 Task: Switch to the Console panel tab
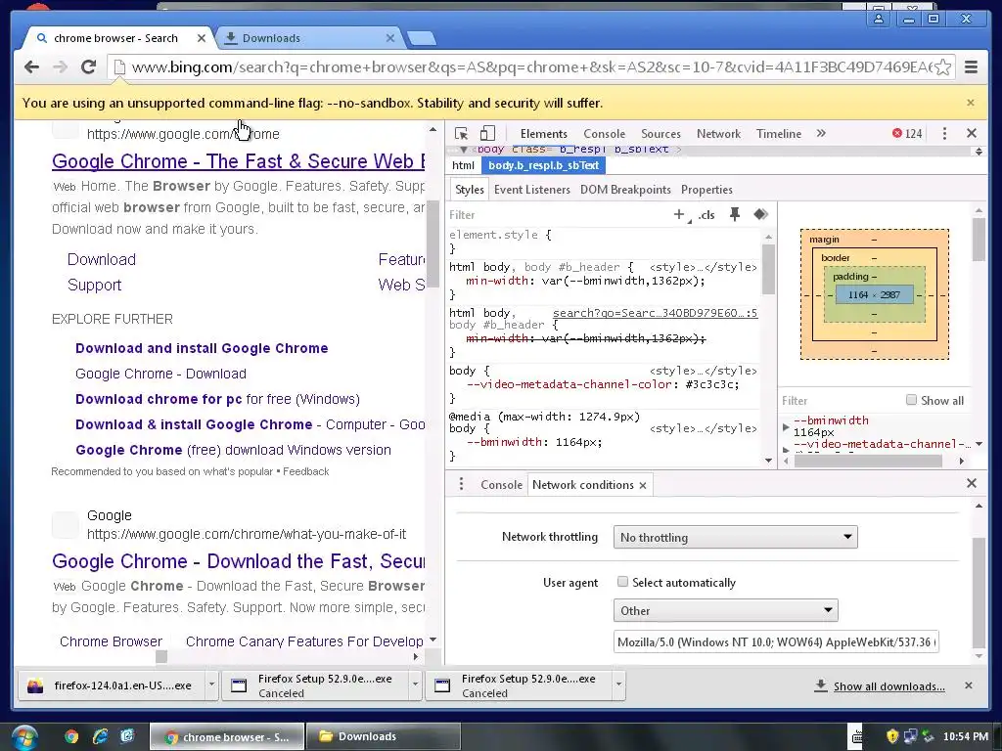click(x=604, y=133)
